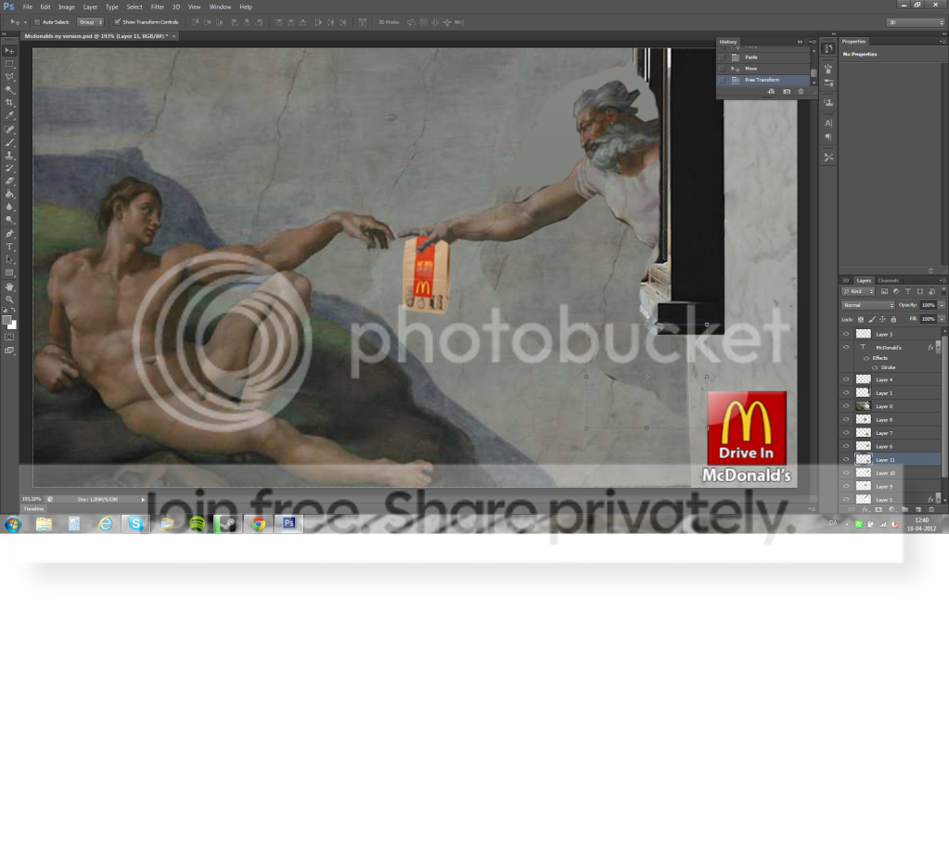Screen dimensions: 949x842
Task: Hide Layer 0 eye icon
Action: [x=846, y=406]
